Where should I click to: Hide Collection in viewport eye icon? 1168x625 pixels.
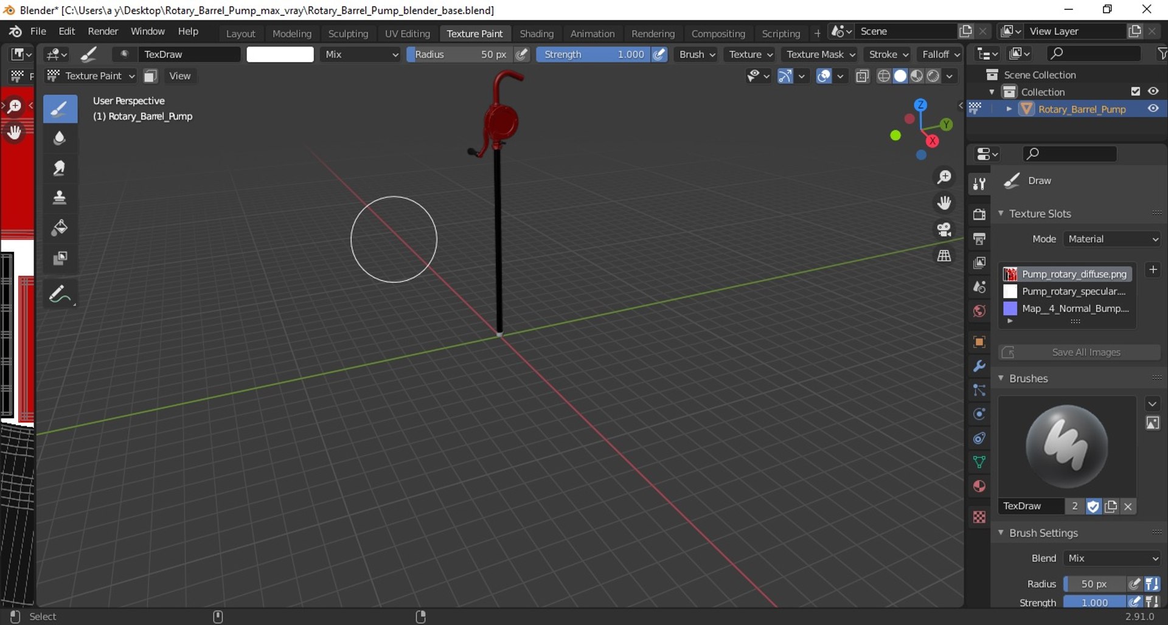pyautogui.click(x=1153, y=91)
